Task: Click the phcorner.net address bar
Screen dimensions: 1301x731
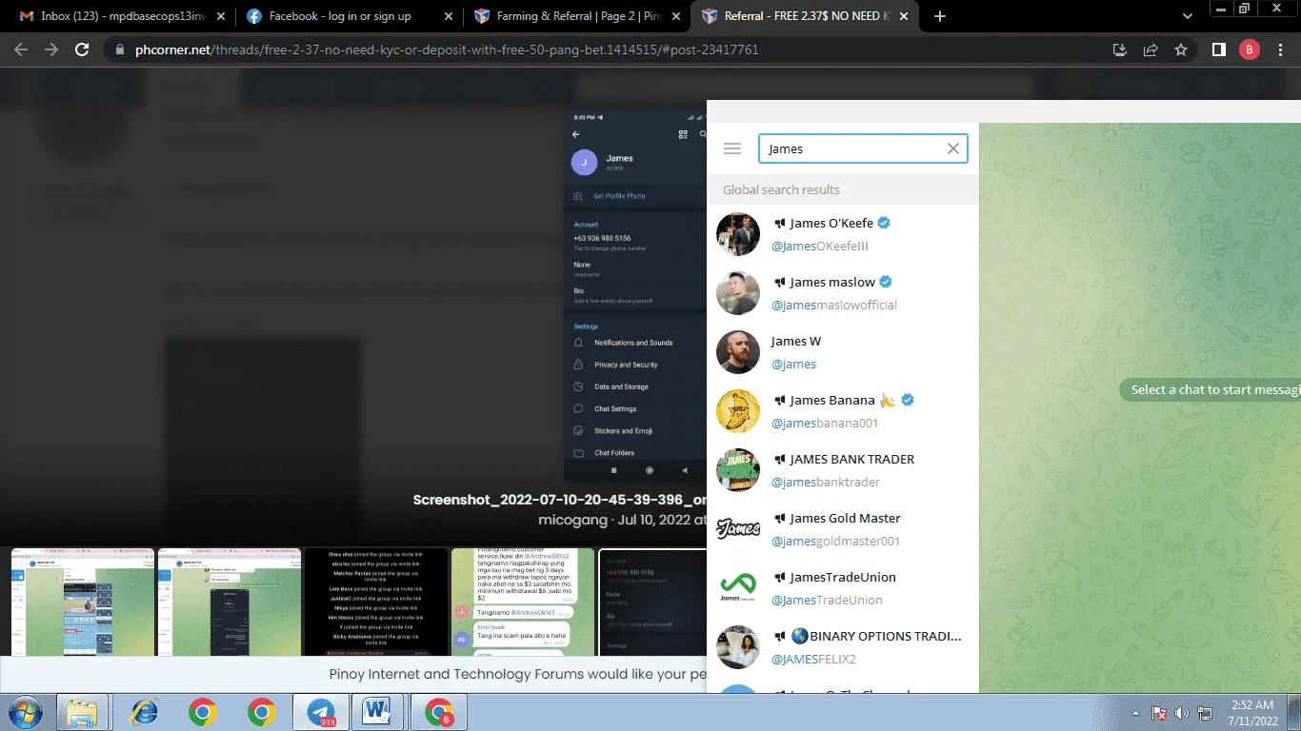Action: pos(610,49)
